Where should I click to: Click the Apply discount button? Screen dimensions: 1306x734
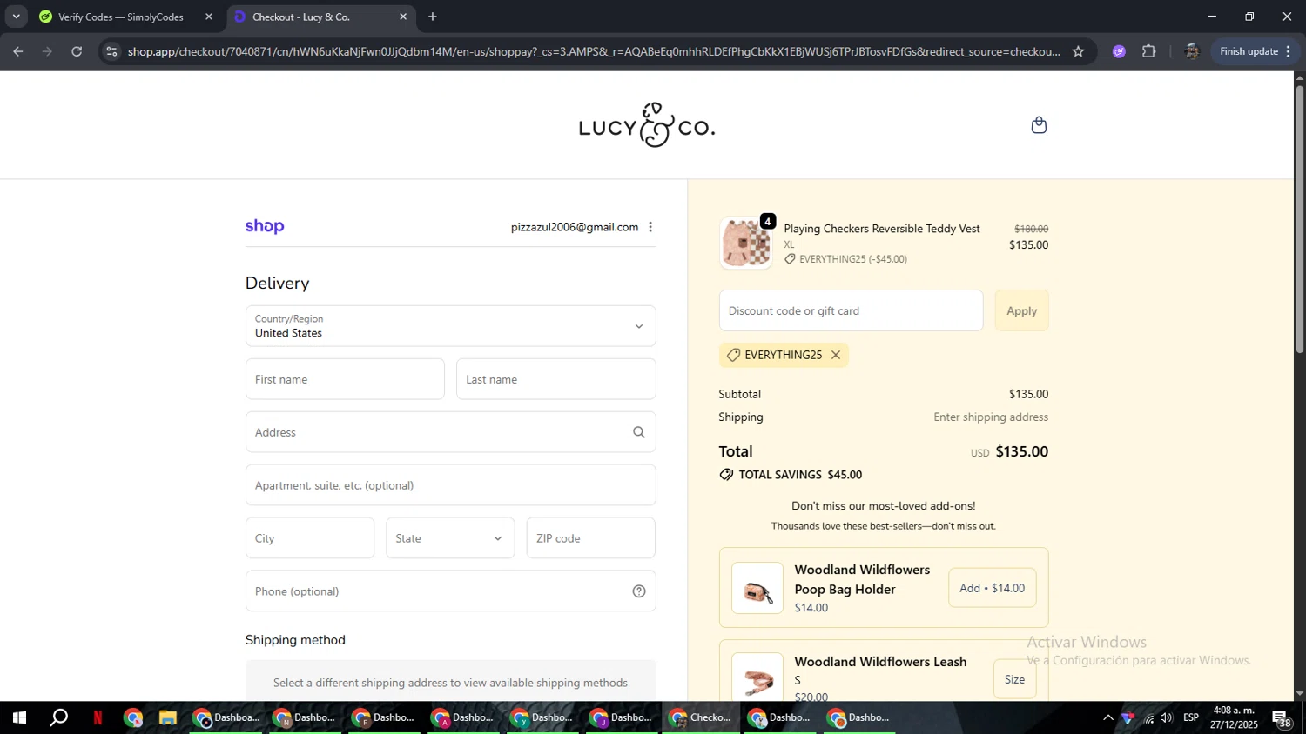[1021, 310]
